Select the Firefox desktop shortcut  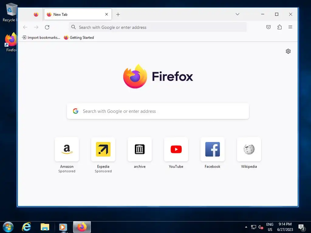[11, 42]
